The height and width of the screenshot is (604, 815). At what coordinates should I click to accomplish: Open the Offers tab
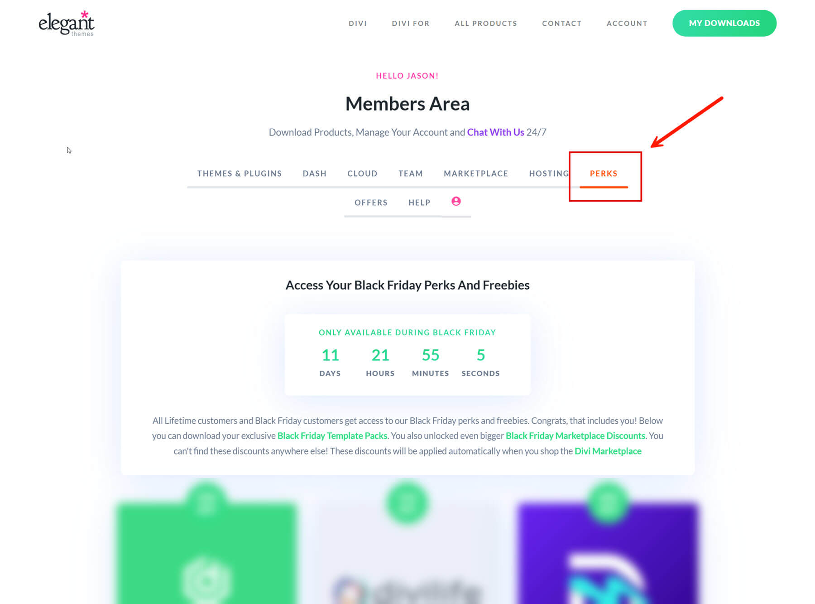[x=371, y=203]
